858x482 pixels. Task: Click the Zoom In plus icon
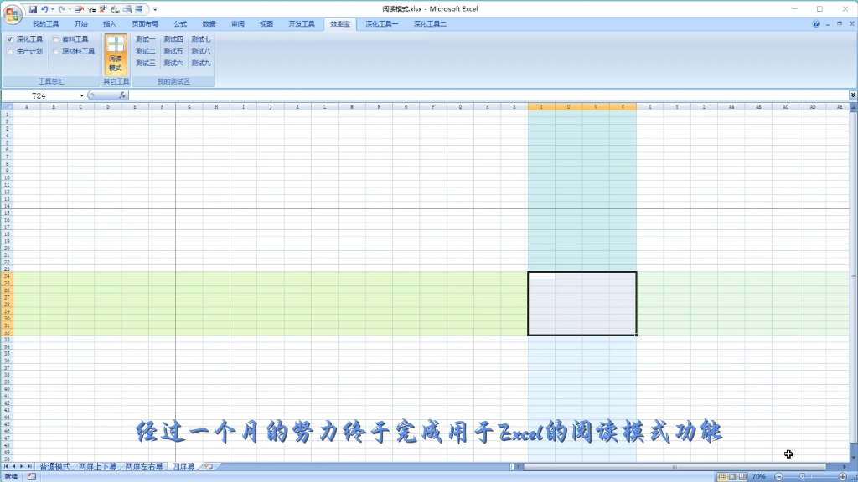tap(842, 476)
